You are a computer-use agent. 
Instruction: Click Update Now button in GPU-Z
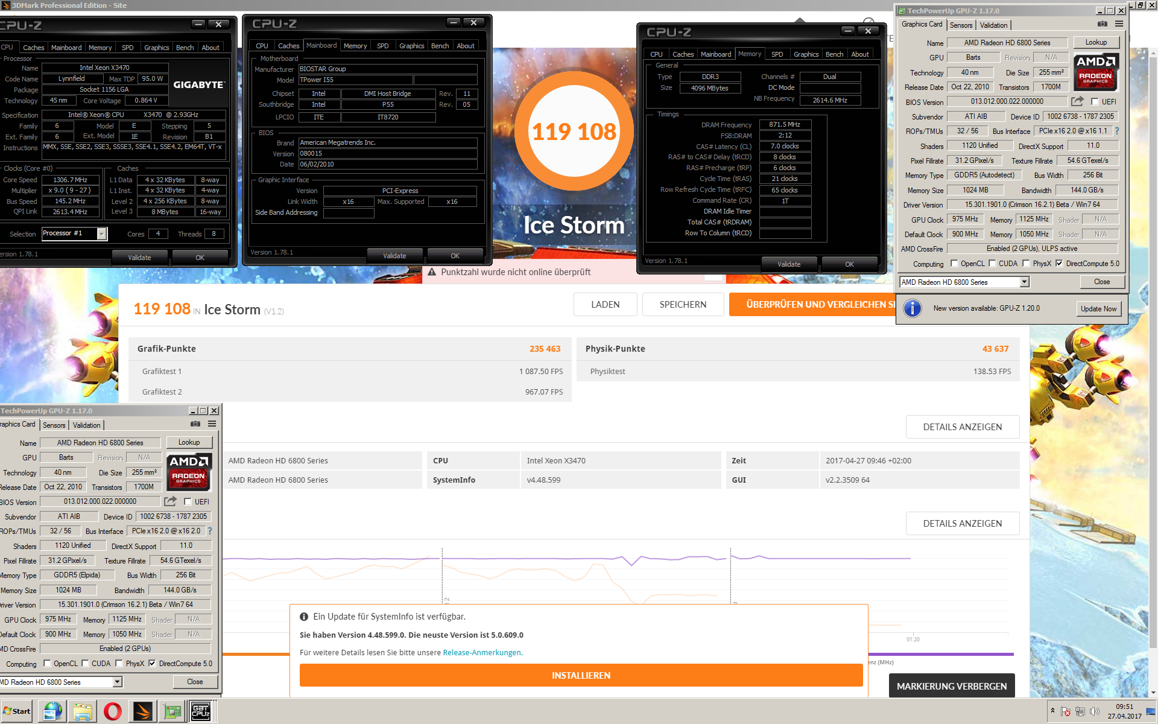tap(1098, 308)
